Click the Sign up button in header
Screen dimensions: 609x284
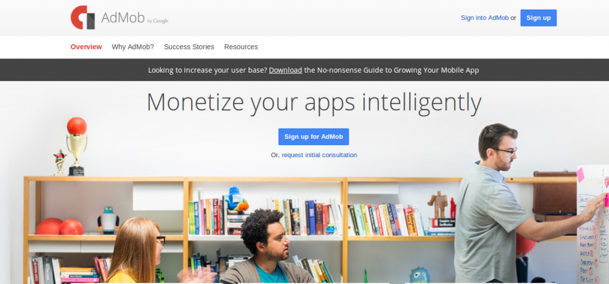coord(538,18)
